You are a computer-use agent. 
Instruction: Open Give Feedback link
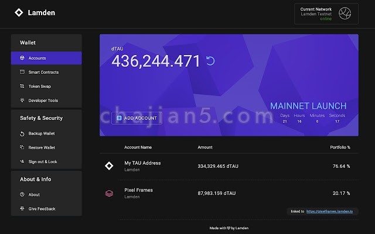click(46, 209)
